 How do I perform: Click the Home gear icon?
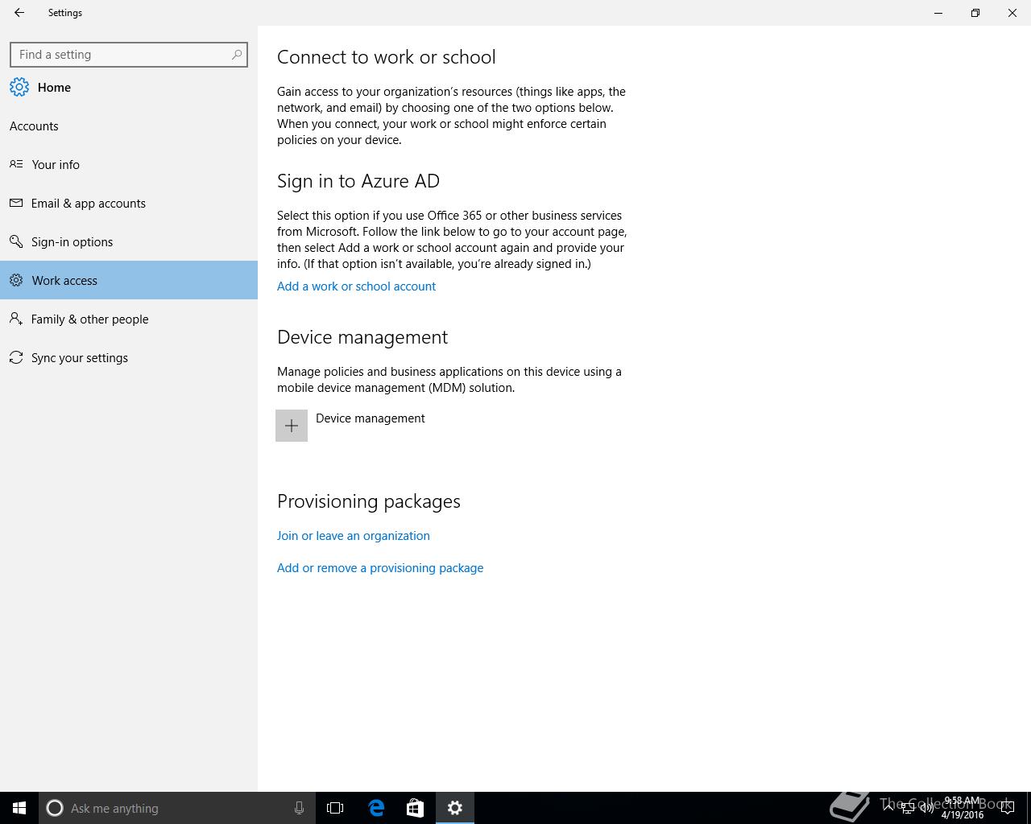click(19, 87)
